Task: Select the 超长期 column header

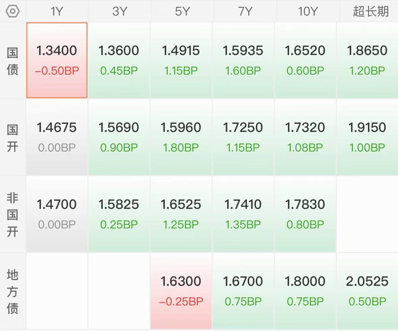Action: pyautogui.click(x=370, y=11)
